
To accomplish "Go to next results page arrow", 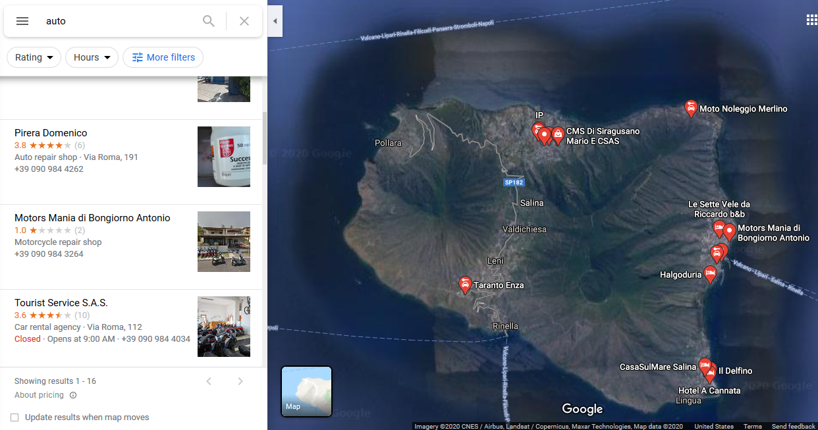I will click(x=240, y=381).
